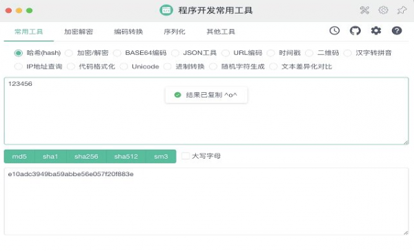414x251 pixels.
Task: Enable the 大写字母 checkbox
Action: click(x=186, y=156)
